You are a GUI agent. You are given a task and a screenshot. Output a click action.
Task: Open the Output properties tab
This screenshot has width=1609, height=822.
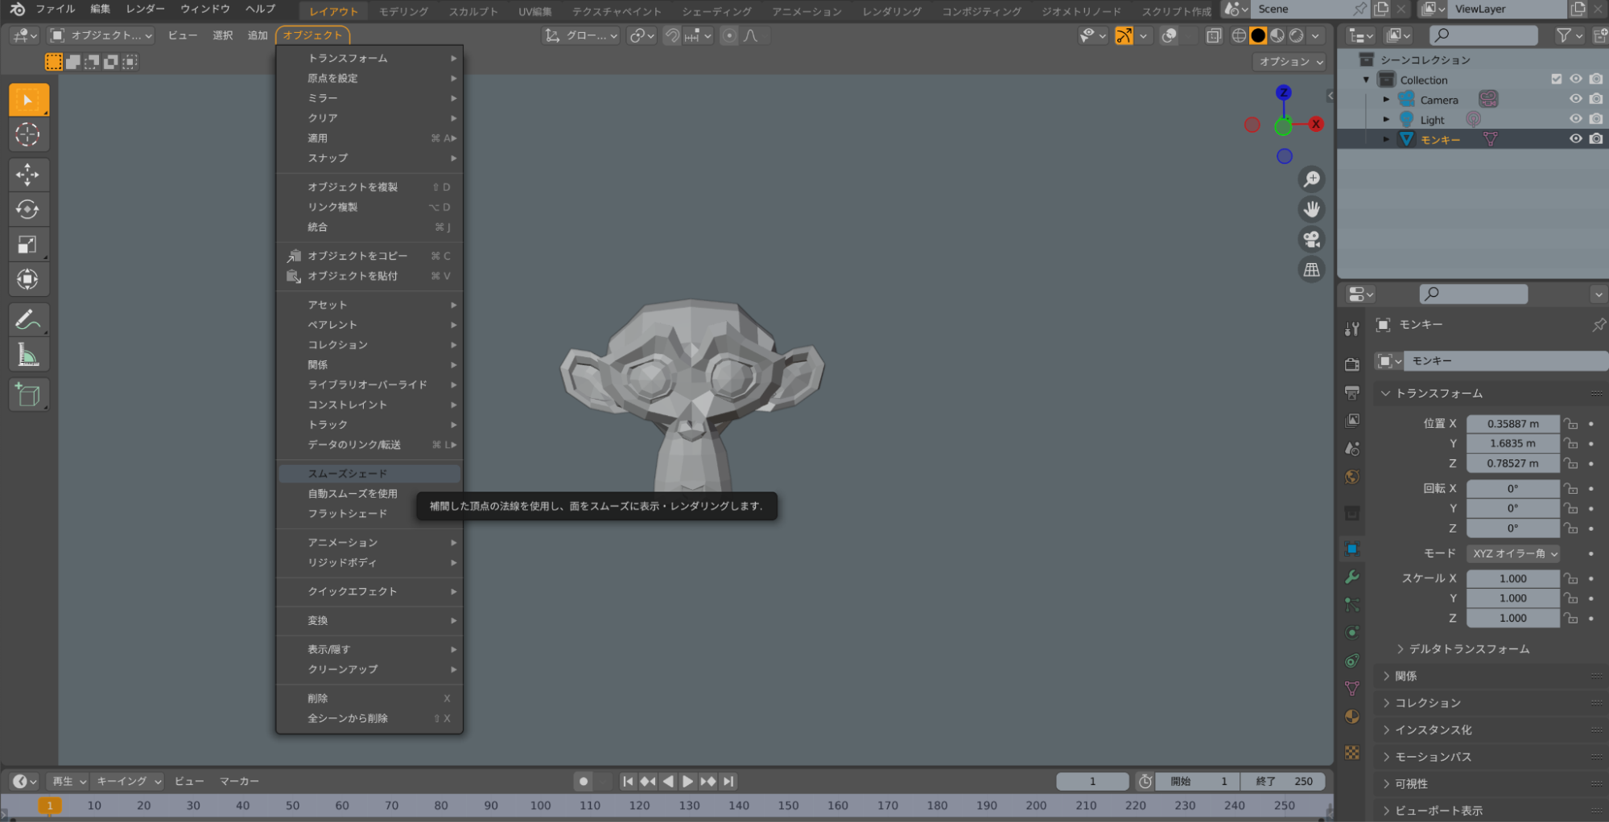pos(1352,393)
